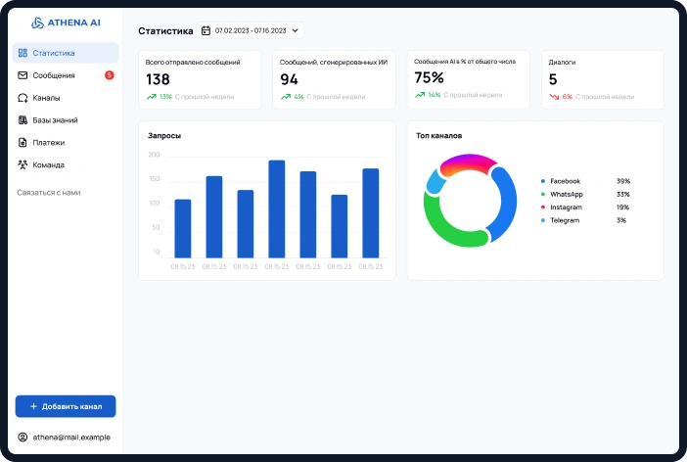The width and height of the screenshot is (687, 462).
Task: Expand the date range dropdown chevron
Action: (x=295, y=31)
